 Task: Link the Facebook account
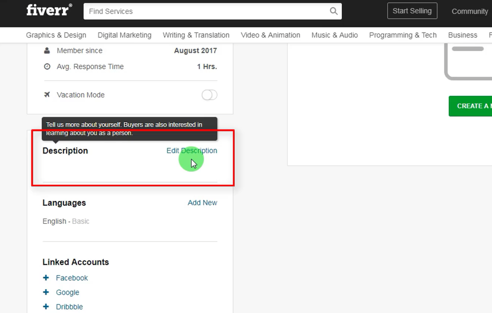(72, 278)
